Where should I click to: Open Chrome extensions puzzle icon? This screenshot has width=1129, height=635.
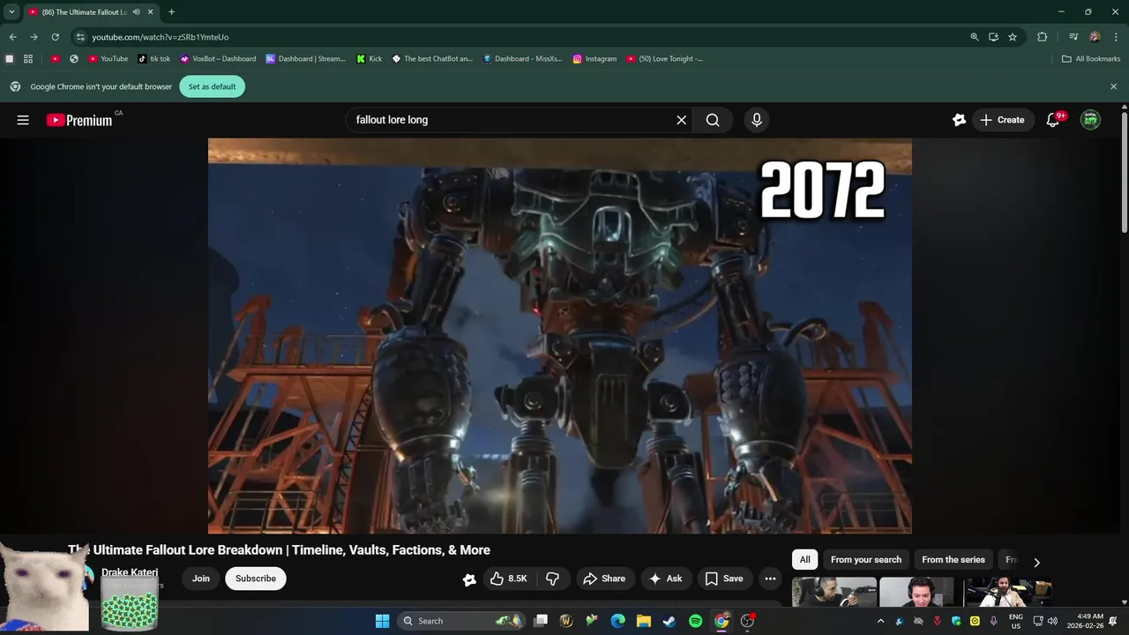click(x=1043, y=37)
